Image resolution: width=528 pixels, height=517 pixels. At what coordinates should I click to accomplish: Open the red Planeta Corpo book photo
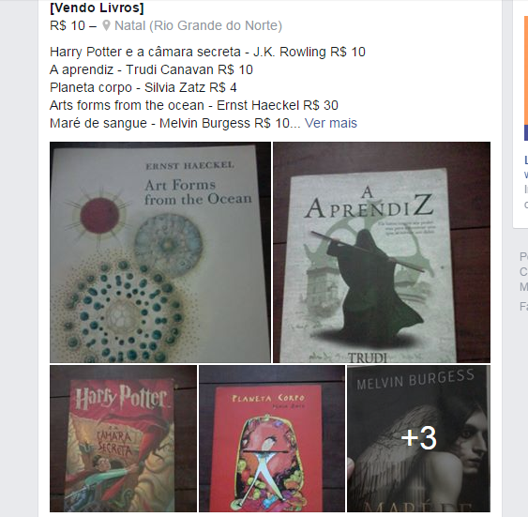point(272,438)
